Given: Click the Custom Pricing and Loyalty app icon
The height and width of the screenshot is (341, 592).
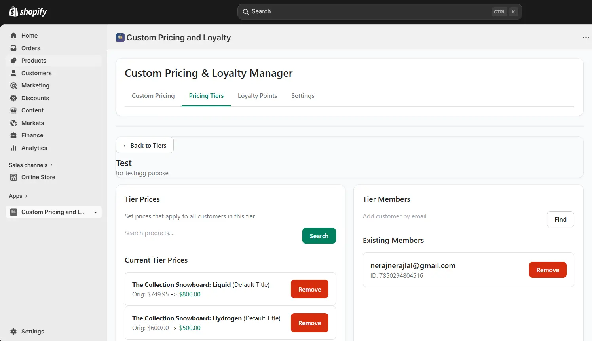Looking at the screenshot, I should [x=14, y=212].
